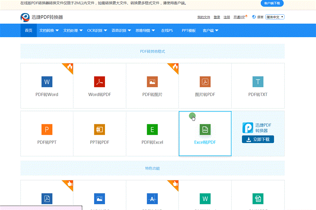Click the 图片转PDF orange icon
Image resolution: width=316 pixels, height=210 pixels.
[205, 82]
